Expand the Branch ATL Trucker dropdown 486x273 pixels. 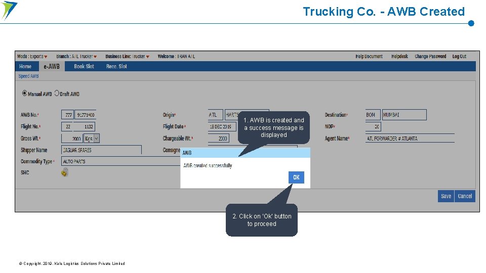pos(95,57)
